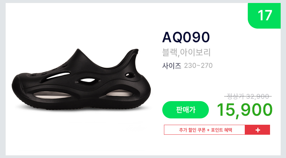
Task: Click the green 15,900 sale price
Action: pyautogui.click(x=244, y=110)
